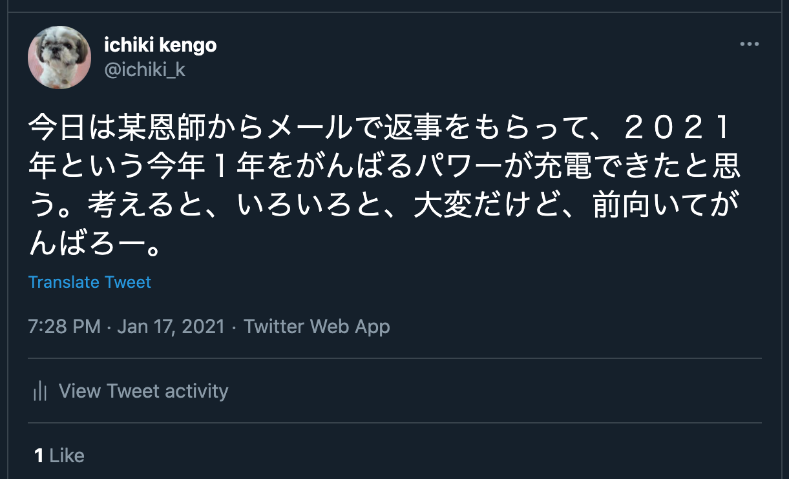Image resolution: width=789 pixels, height=479 pixels.
Task: Open the three-dot more options menu
Action: (749, 45)
